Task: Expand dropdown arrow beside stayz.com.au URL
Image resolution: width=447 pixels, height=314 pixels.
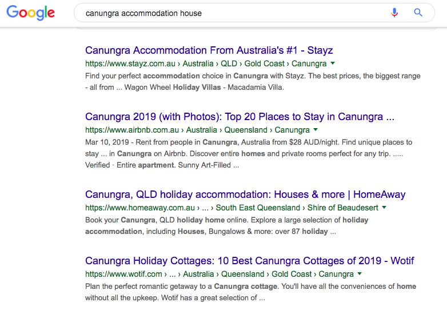Action: [333, 63]
